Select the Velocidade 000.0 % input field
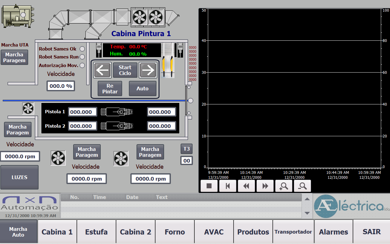The height and width of the screenshot is (244, 390). [61, 86]
